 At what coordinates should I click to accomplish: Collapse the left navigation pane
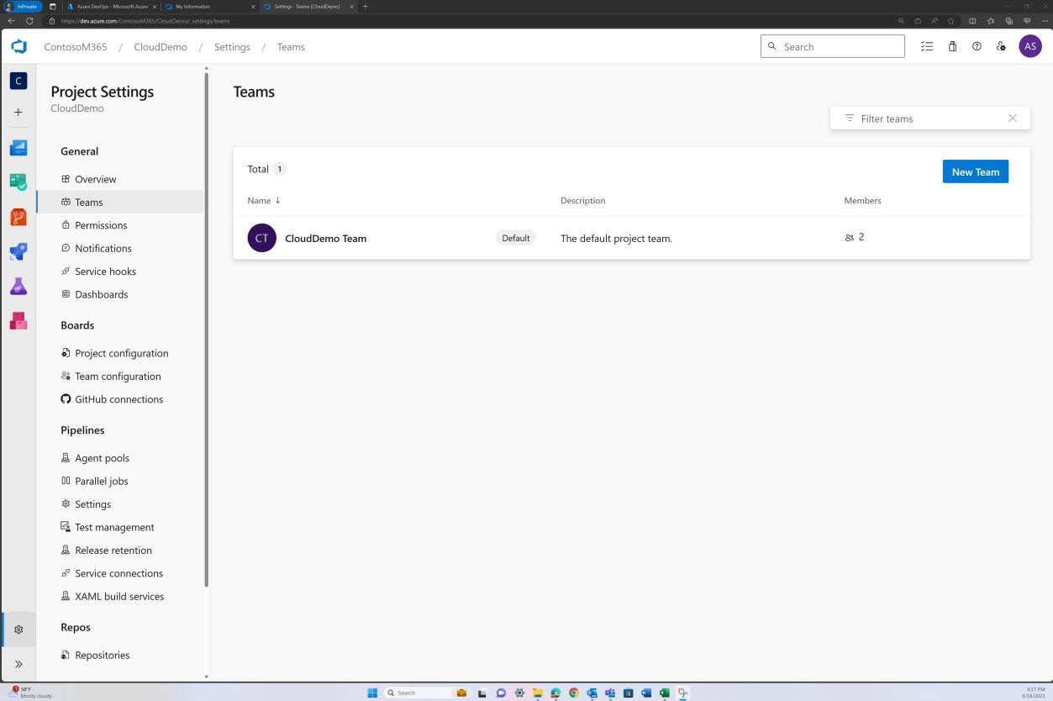[18, 663]
